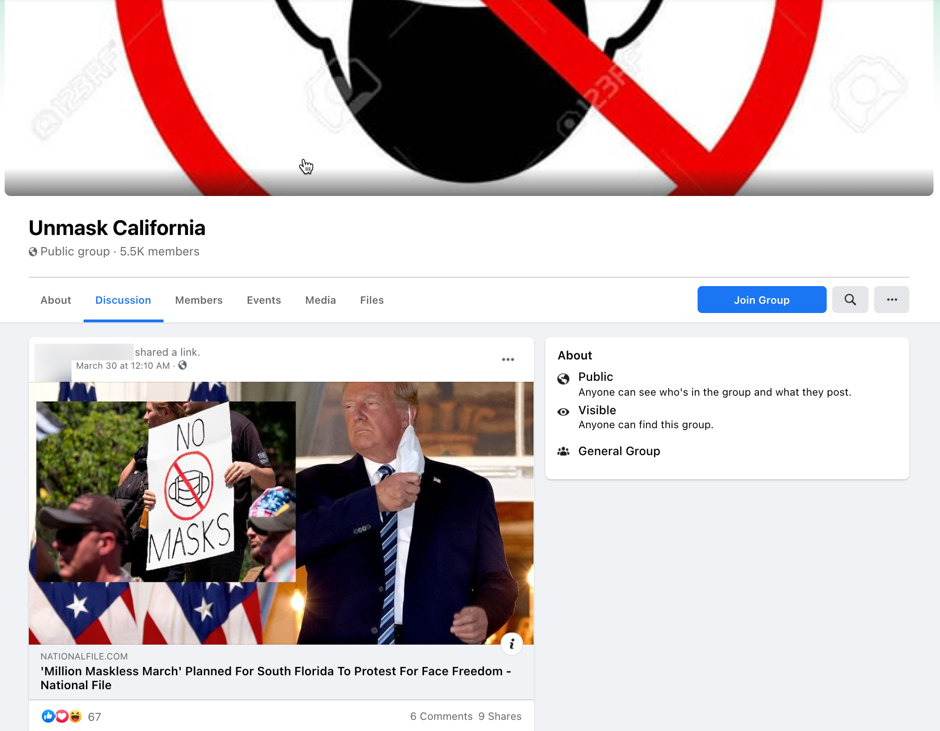Viewport: 940px width, 731px height.
Task: Click the Visible eye icon
Action: (x=563, y=412)
